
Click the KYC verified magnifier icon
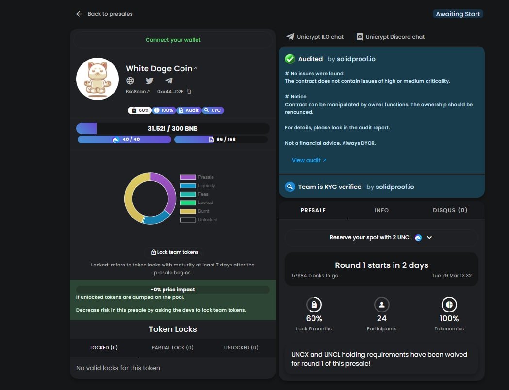click(x=290, y=187)
